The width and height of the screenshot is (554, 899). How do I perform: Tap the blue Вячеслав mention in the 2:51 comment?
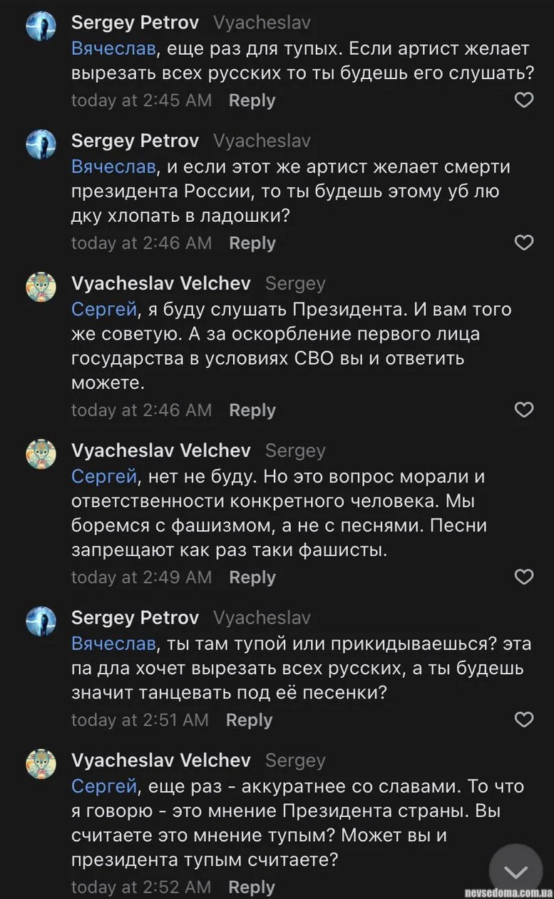click(x=113, y=644)
